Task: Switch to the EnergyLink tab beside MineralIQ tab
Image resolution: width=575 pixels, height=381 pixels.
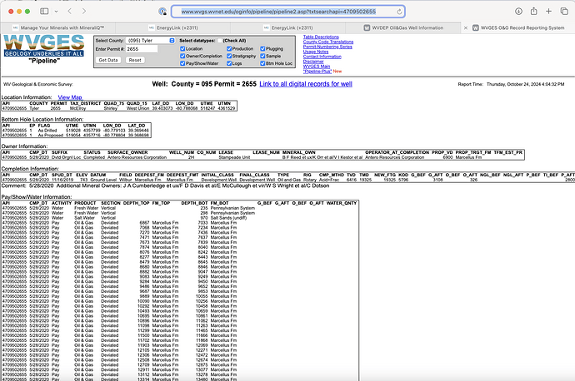Action: point(173,27)
